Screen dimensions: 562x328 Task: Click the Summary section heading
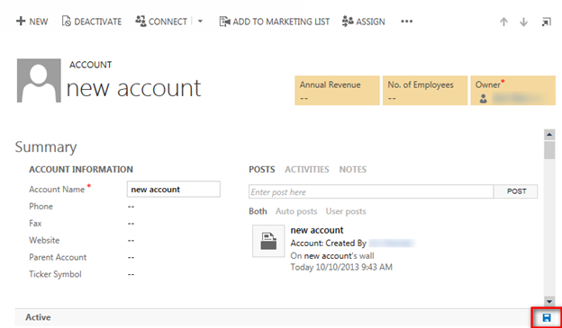pyautogui.click(x=46, y=147)
